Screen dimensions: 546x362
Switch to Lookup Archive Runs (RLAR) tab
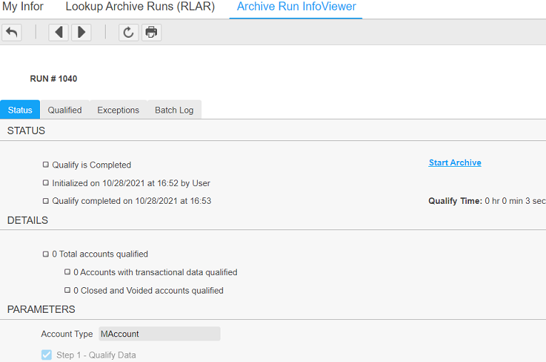pyautogui.click(x=140, y=7)
